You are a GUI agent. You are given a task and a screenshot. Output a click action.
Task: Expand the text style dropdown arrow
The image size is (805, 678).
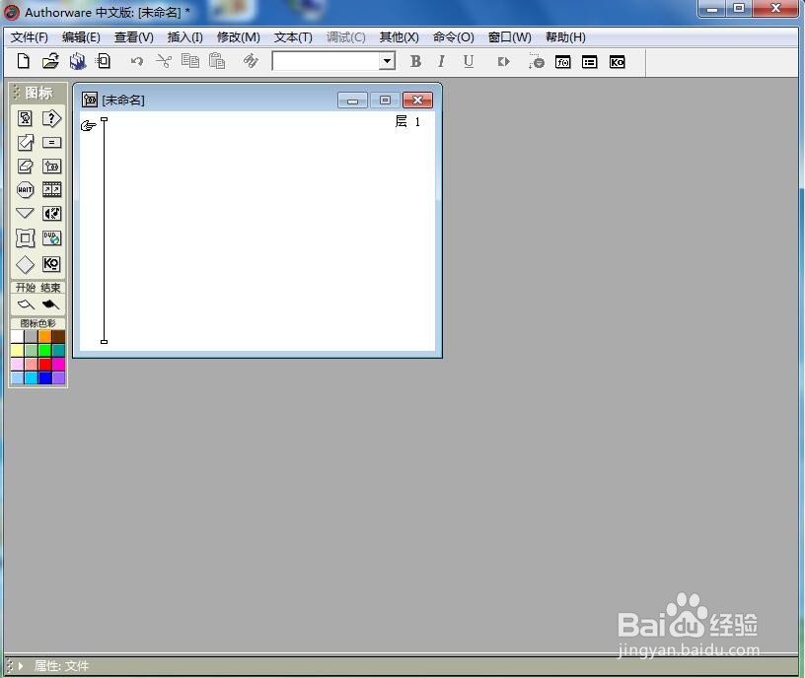(x=387, y=61)
